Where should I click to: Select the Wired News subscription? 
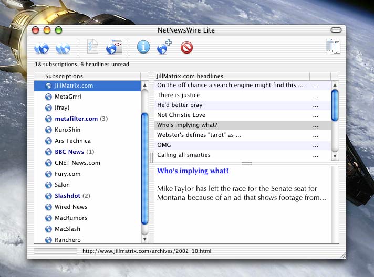[x=88, y=207]
